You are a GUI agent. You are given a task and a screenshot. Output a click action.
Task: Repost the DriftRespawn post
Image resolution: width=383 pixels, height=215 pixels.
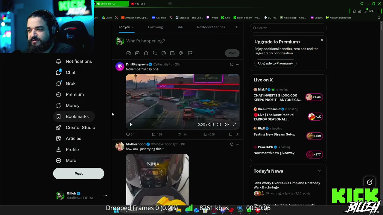[156, 134]
